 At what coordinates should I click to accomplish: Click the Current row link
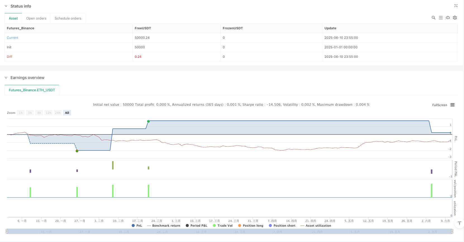(x=13, y=38)
